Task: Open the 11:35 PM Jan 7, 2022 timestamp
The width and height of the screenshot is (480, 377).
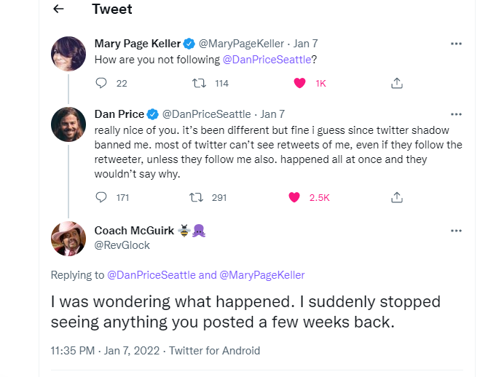Action: (x=105, y=350)
